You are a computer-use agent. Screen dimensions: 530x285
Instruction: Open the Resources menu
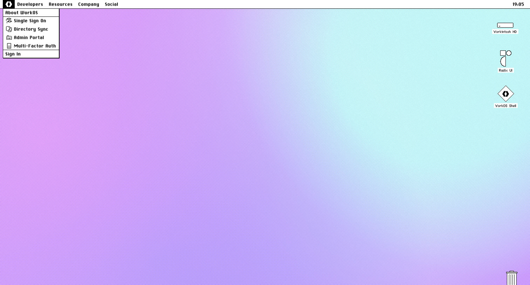(61, 4)
